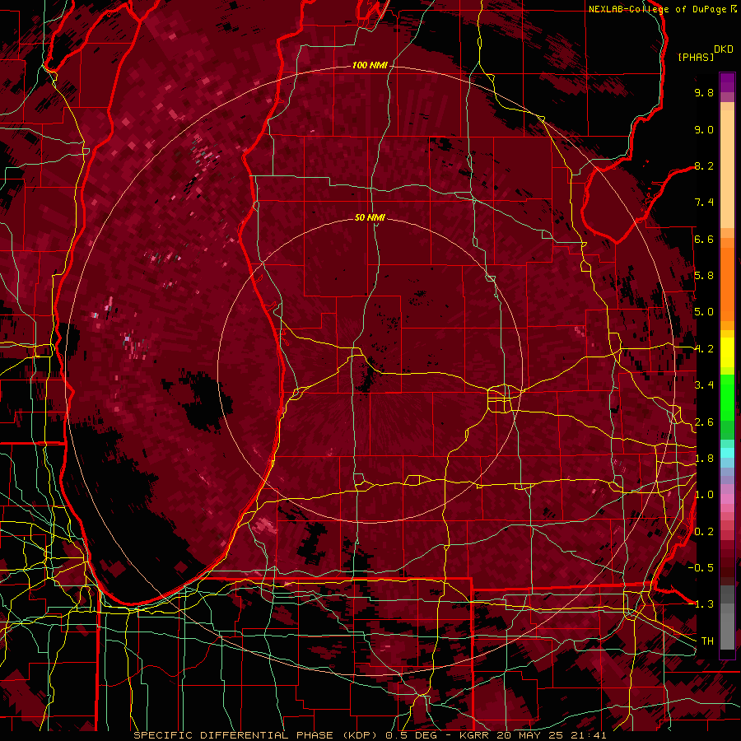Screen dimensions: 741x741
Task: Select the 1.0 value on the legend
Action: (704, 495)
